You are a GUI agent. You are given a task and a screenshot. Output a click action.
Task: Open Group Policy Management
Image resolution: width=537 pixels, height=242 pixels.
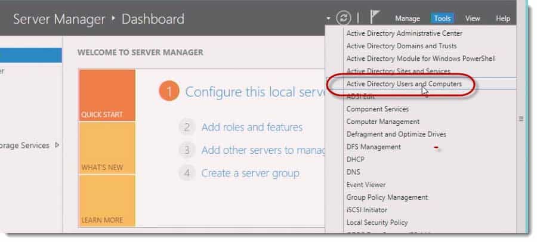coord(387,197)
